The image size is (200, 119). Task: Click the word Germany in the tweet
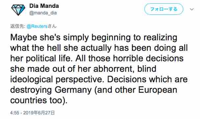[73, 90]
